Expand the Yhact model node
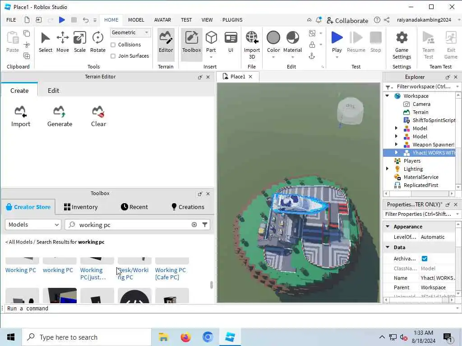 click(396, 152)
